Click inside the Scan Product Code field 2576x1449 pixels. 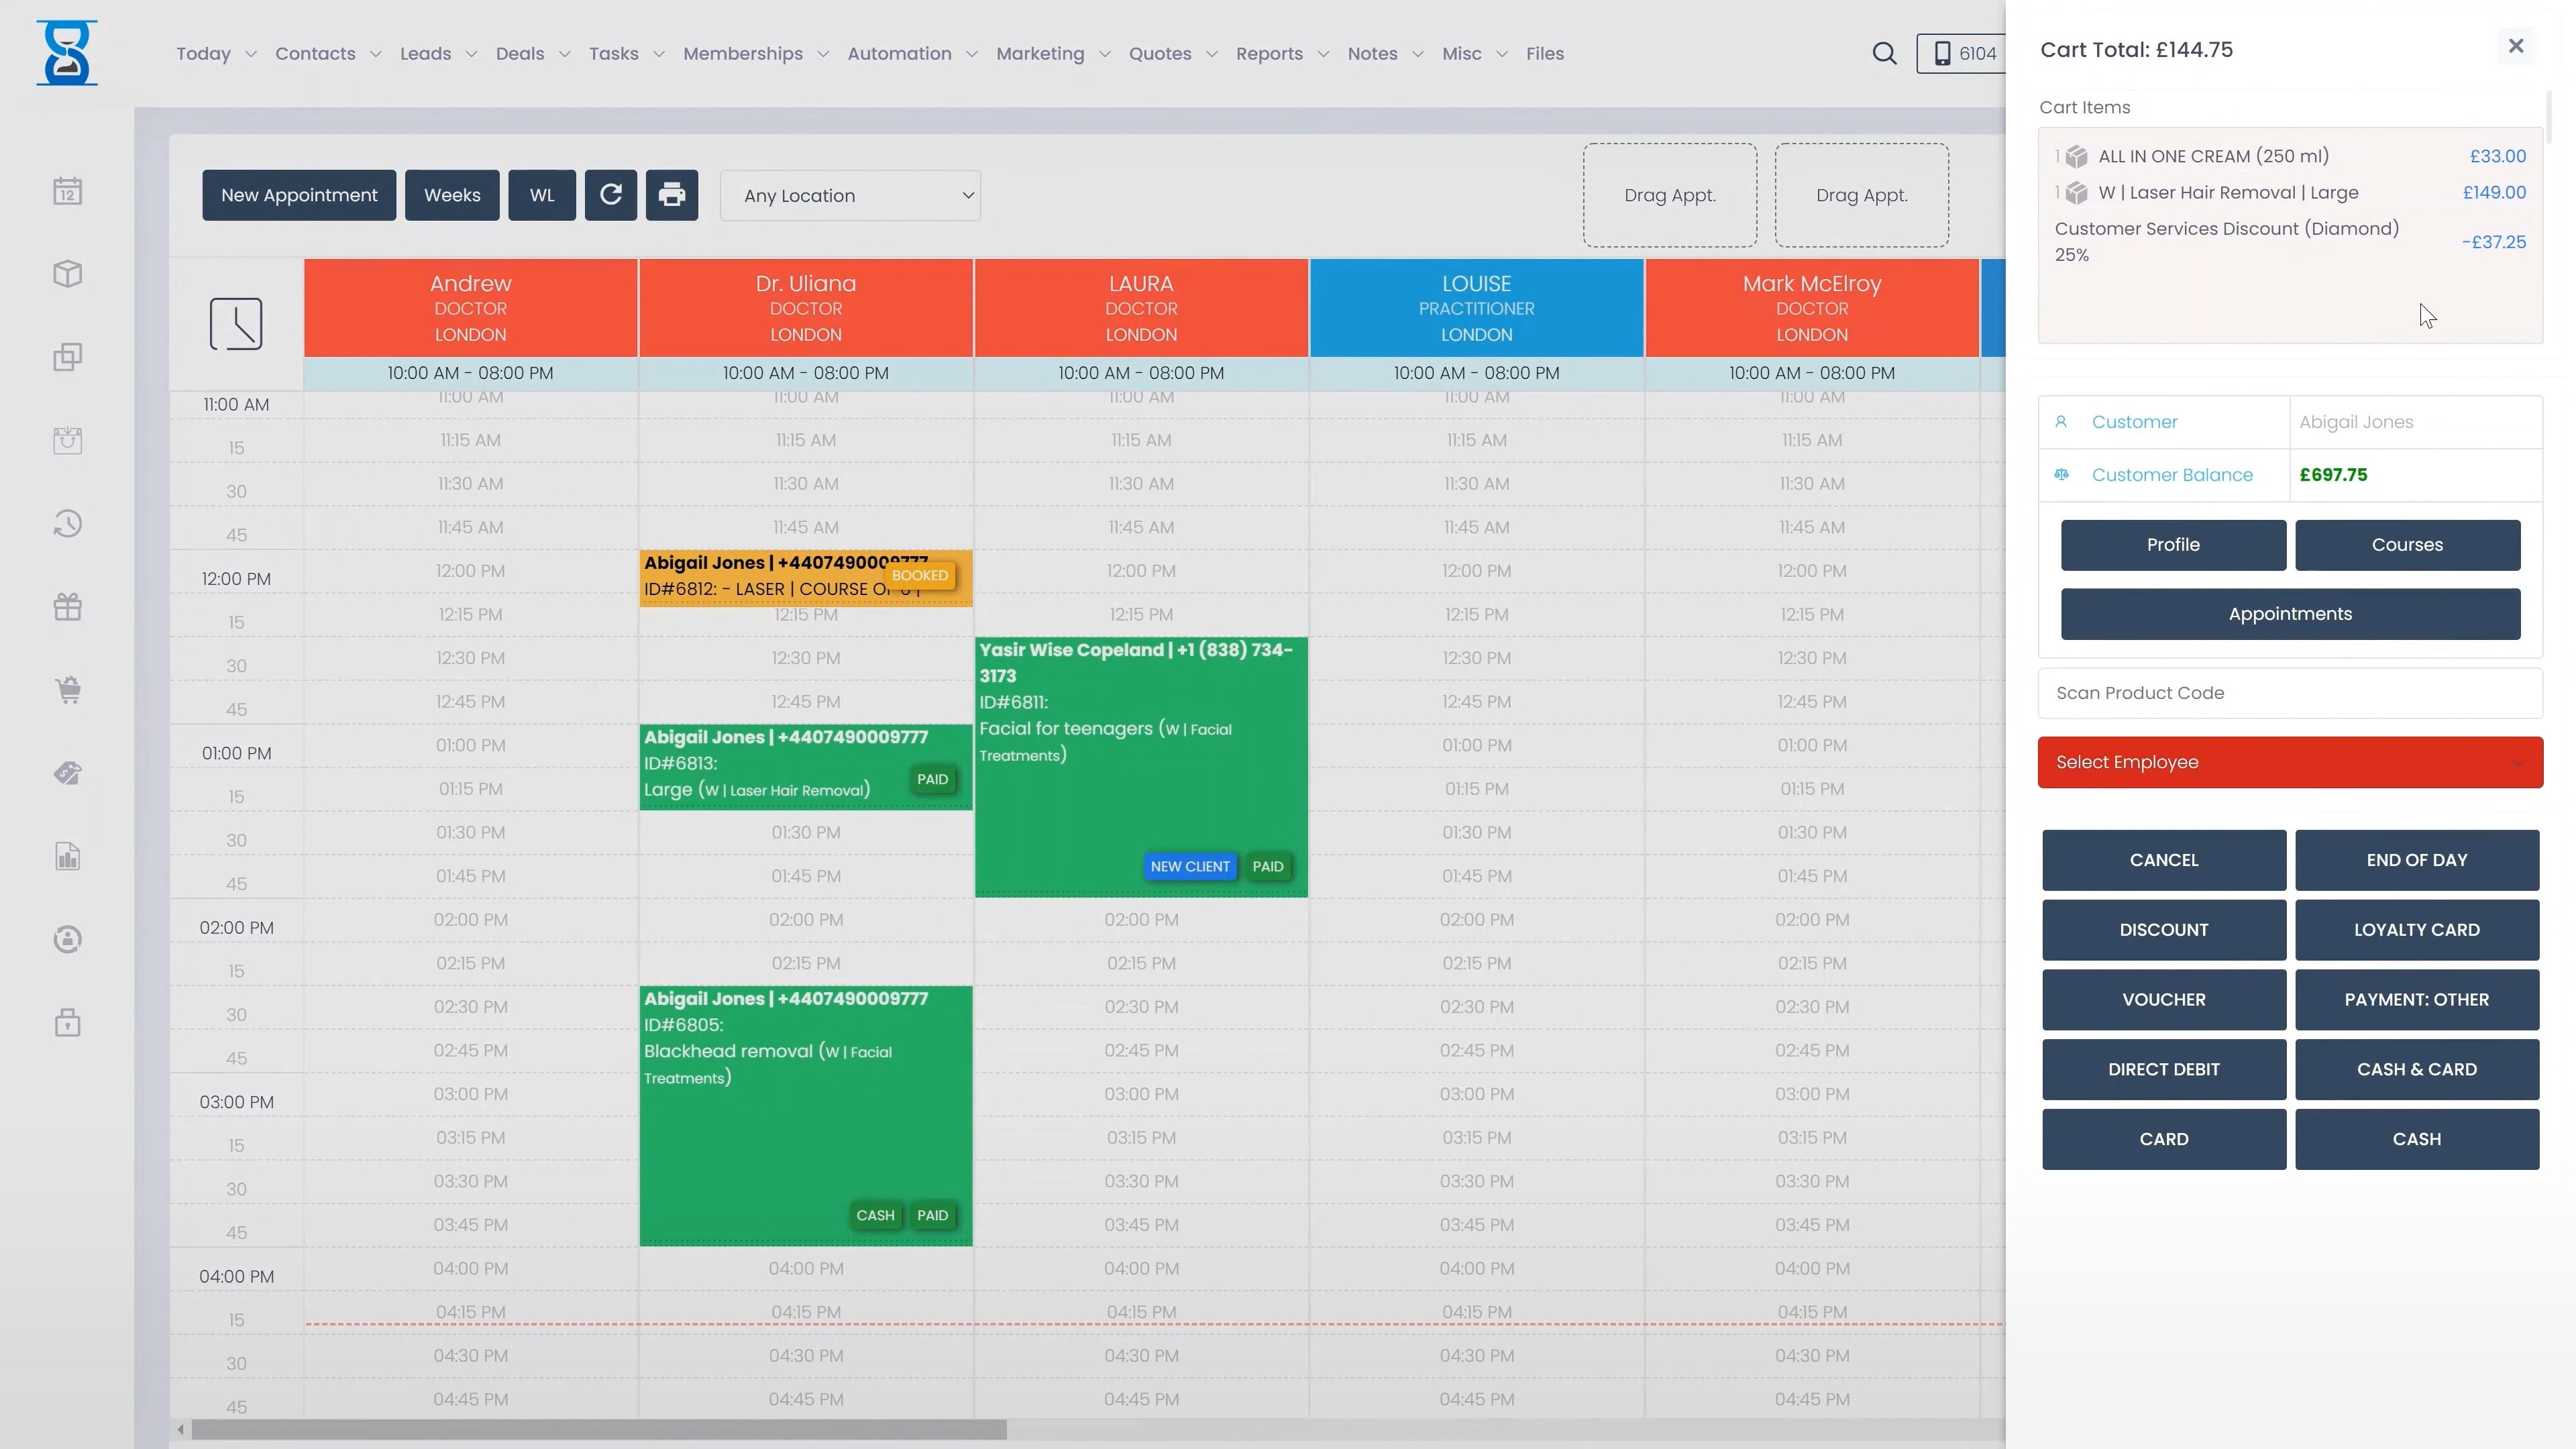(x=2290, y=693)
